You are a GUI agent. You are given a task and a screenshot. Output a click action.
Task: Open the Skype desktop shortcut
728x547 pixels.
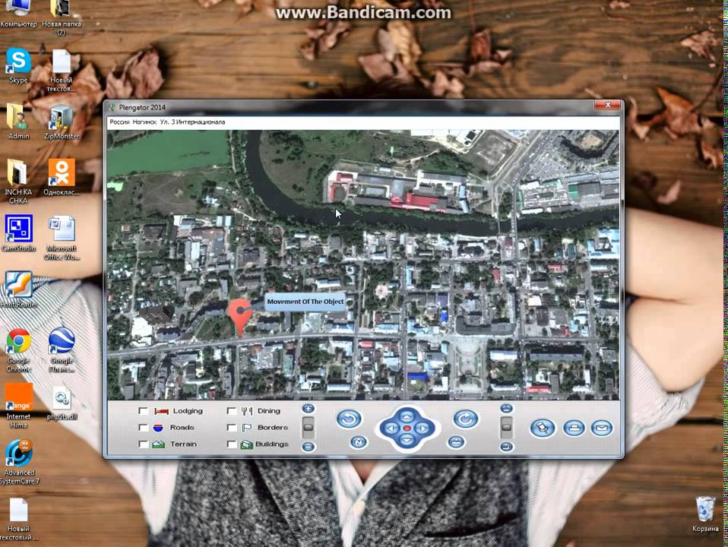[18, 65]
